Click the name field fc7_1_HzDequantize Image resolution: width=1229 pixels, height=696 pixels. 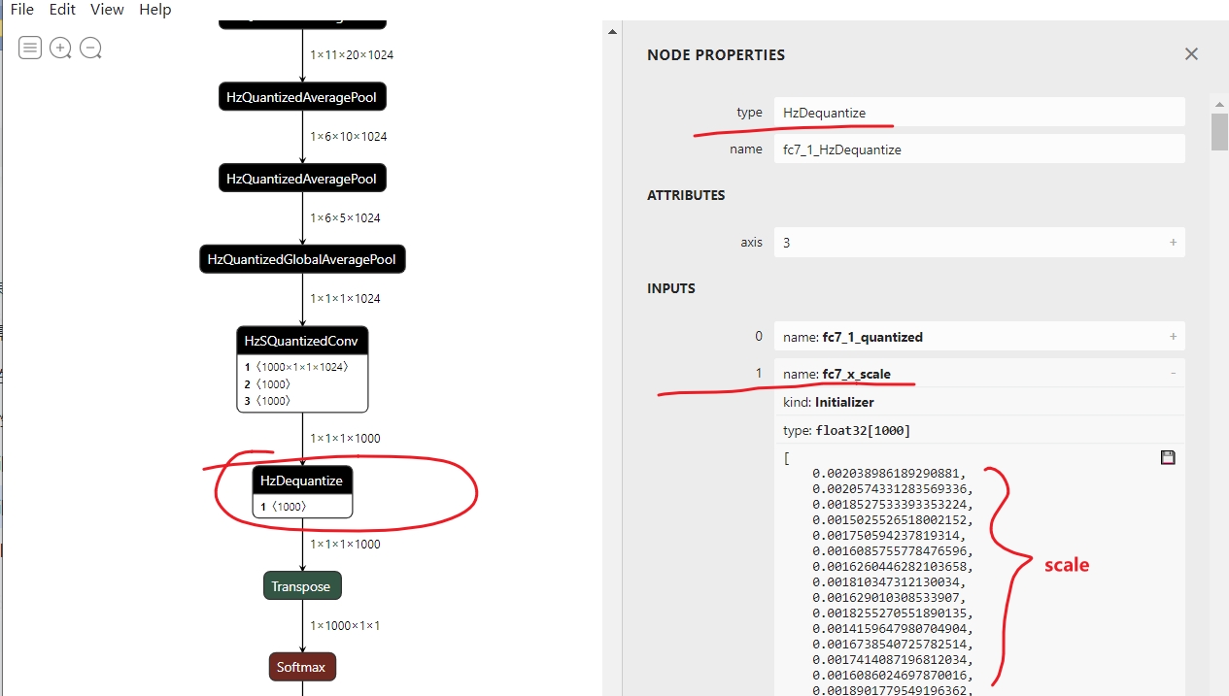978,149
